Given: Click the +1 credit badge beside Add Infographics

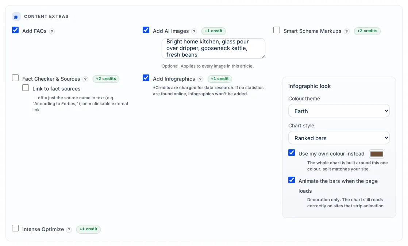Looking at the screenshot, I should coord(220,79).
